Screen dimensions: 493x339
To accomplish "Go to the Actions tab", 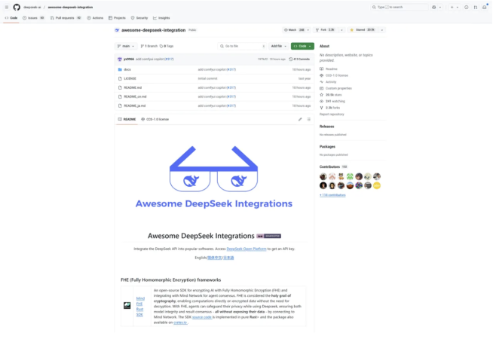I will [94, 17].
